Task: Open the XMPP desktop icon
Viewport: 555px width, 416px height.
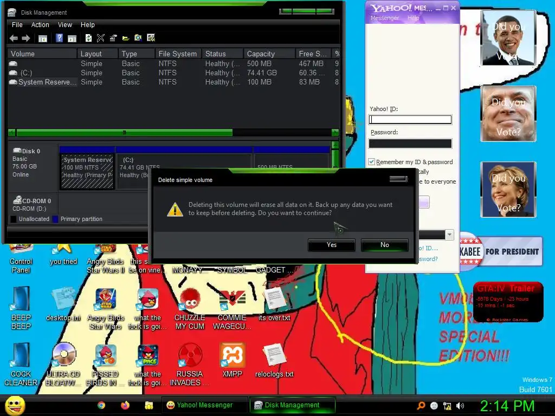Action: point(232,360)
